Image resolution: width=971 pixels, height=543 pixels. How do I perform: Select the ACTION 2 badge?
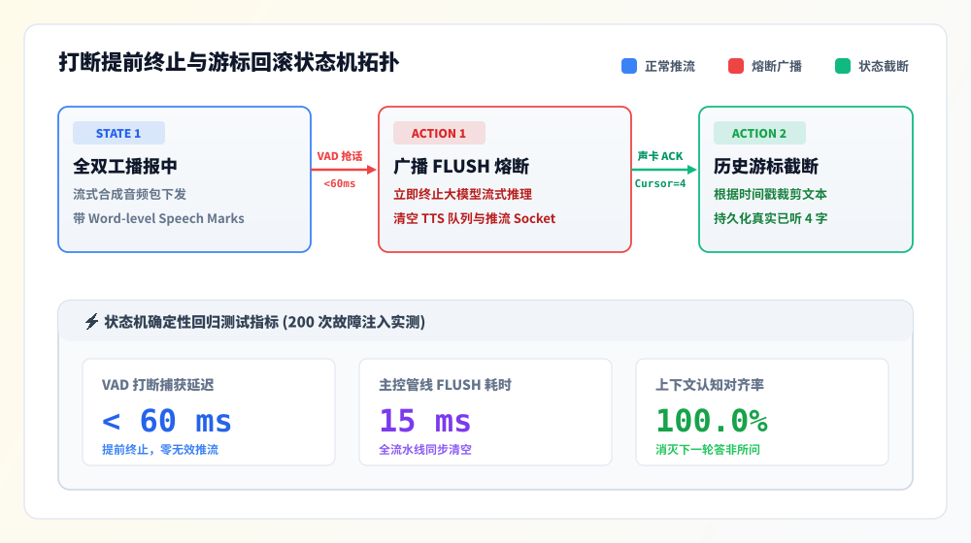coord(759,133)
